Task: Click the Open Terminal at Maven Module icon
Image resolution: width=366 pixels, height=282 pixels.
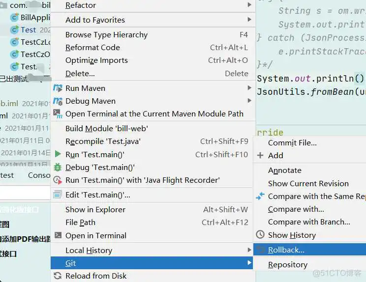Action: [x=58, y=114]
